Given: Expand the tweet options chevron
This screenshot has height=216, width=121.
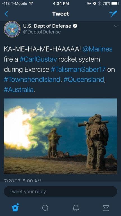Looking at the screenshot, I should pos(116,26).
